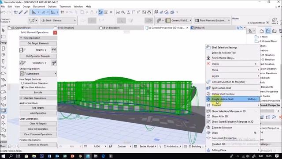Click the Layout Book icon in Navigator
282x159 pixels.
pyautogui.click(x=274, y=31)
